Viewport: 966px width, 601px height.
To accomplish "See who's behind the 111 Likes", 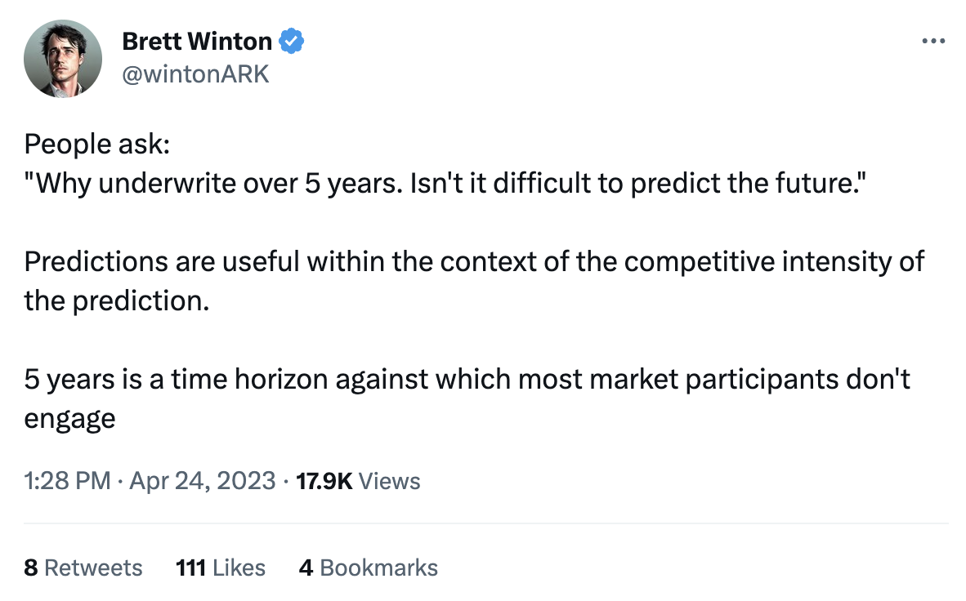I will pyautogui.click(x=220, y=568).
